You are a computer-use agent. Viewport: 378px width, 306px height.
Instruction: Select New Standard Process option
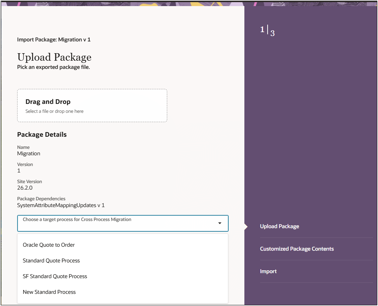[123, 292]
